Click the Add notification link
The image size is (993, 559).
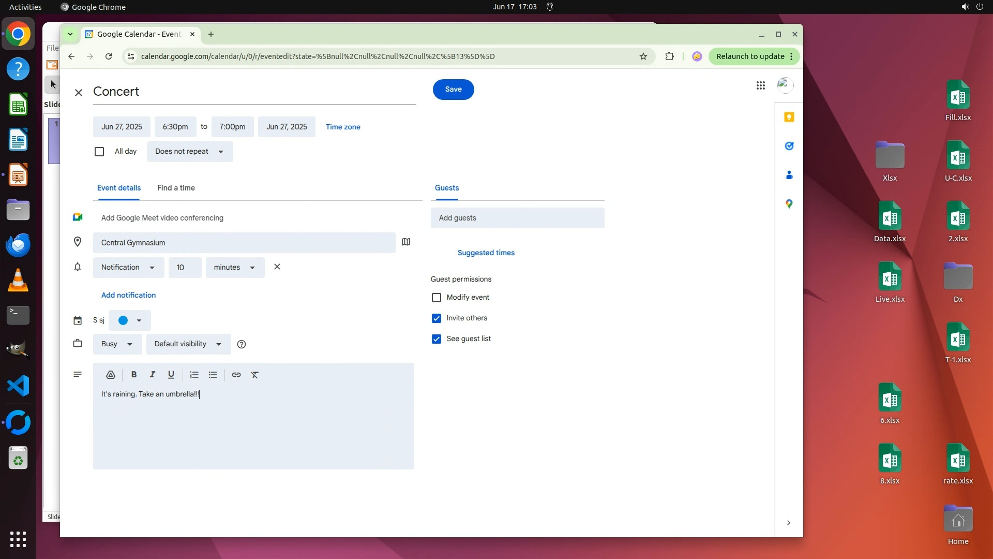(128, 295)
